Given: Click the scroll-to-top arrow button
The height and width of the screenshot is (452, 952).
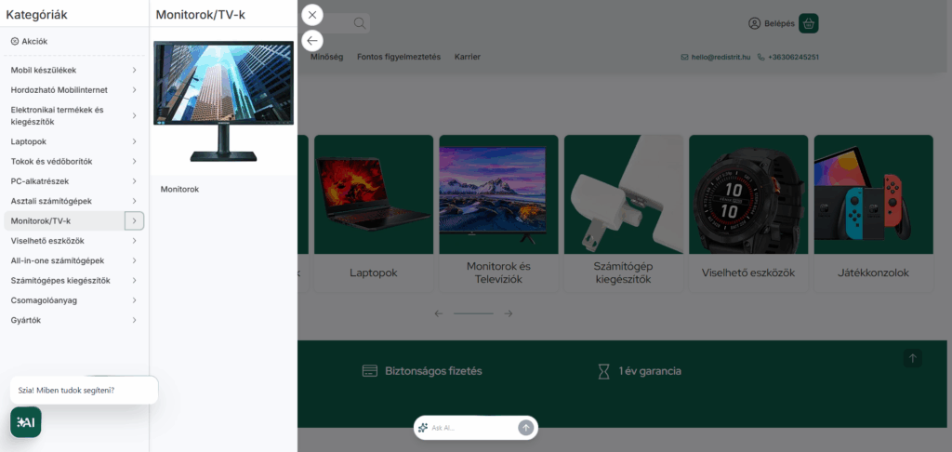Looking at the screenshot, I should pyautogui.click(x=912, y=358).
